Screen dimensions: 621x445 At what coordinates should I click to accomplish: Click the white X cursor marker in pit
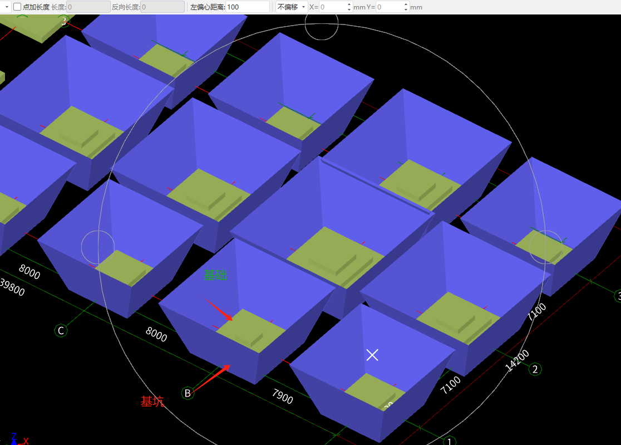(x=372, y=355)
